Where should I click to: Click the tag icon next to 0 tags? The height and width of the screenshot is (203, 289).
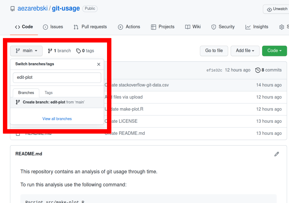point(79,51)
